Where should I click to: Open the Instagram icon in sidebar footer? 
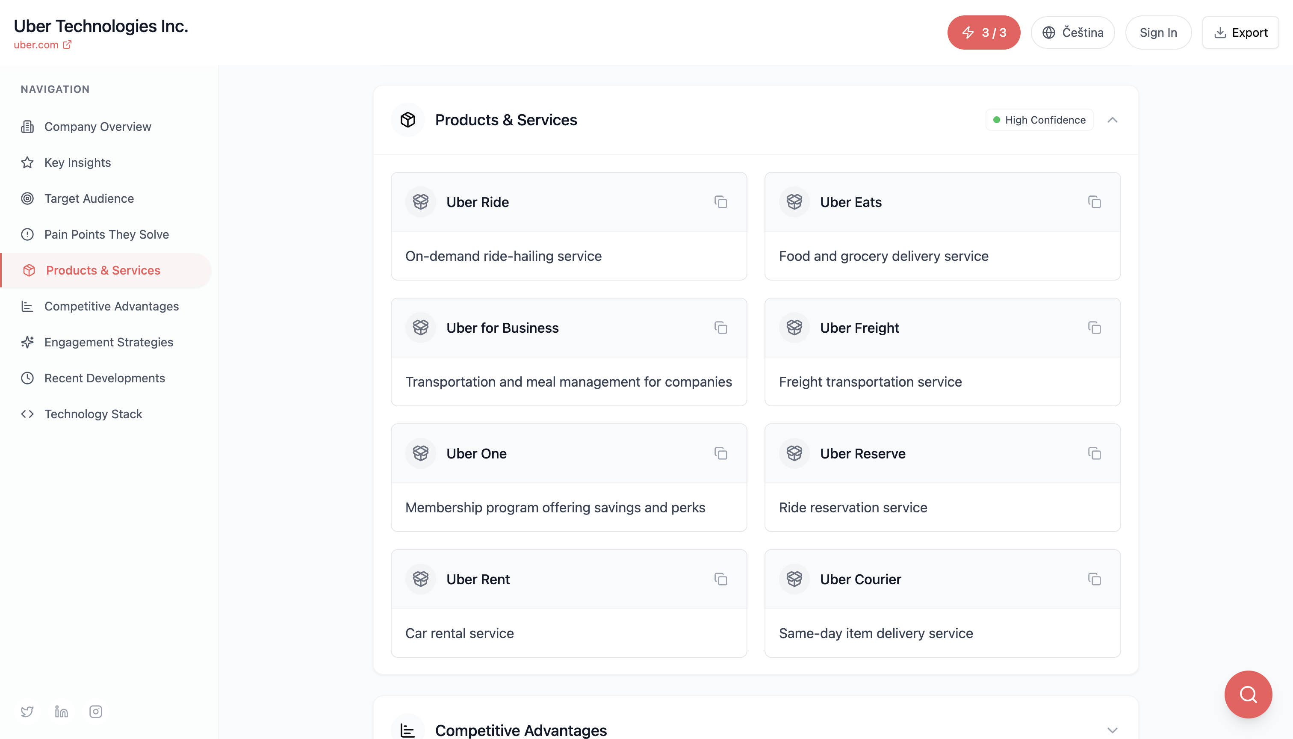coord(95,712)
